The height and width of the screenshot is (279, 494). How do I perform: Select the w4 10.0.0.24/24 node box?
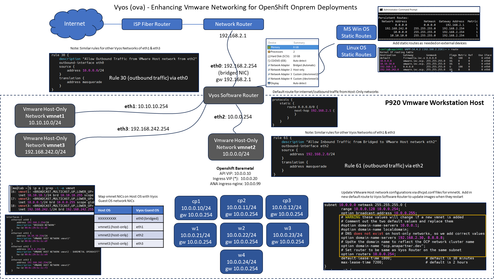[x=241, y=262]
